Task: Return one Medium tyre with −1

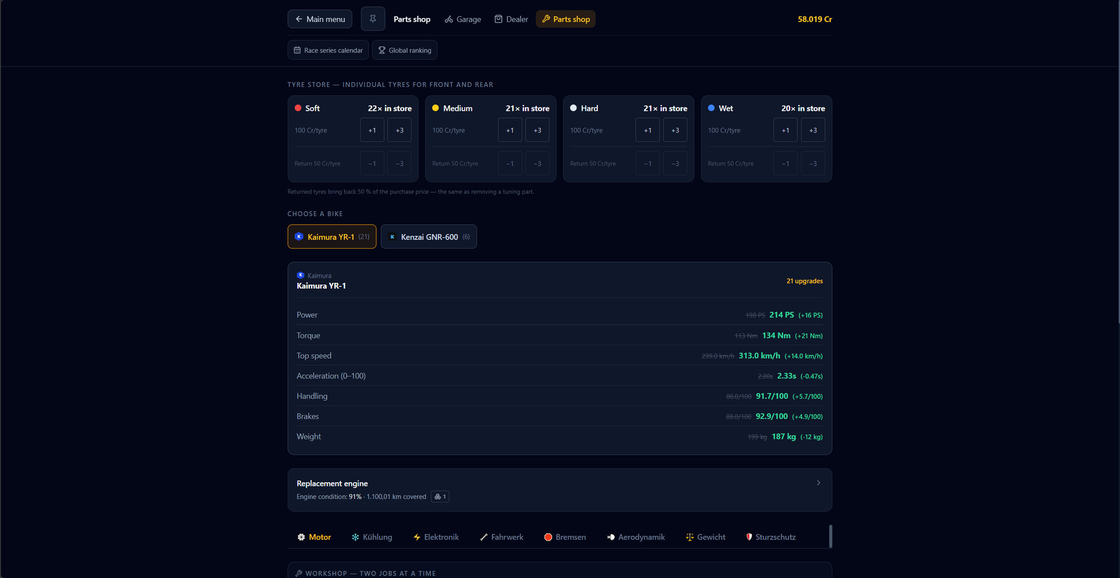Action: point(510,163)
